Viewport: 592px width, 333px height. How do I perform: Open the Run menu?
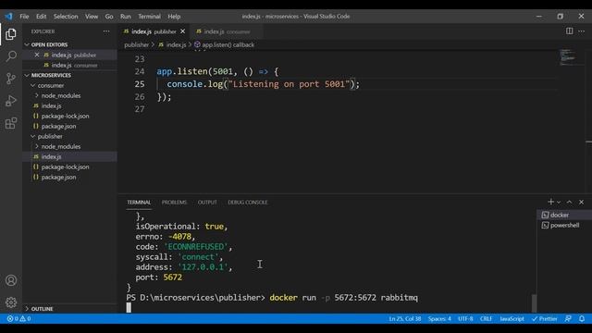pos(126,17)
